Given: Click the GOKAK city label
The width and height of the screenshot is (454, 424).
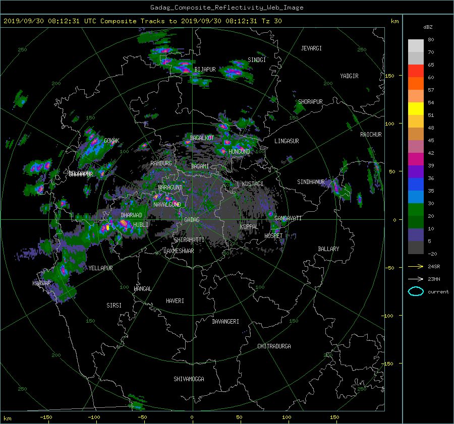Looking at the screenshot, I should 111,141.
